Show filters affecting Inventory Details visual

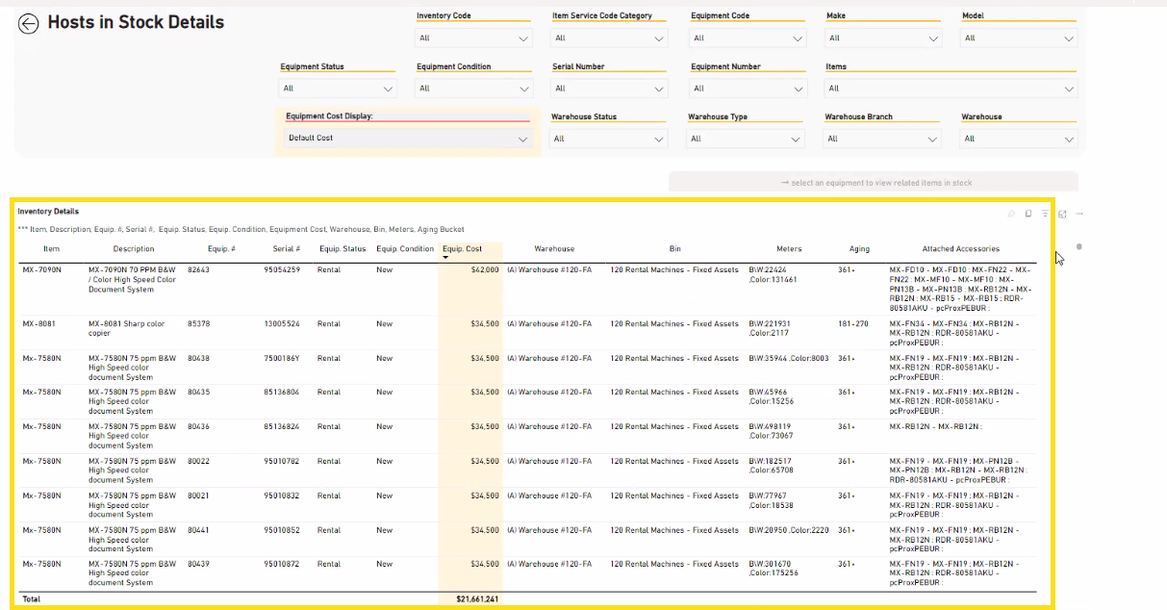[1045, 214]
